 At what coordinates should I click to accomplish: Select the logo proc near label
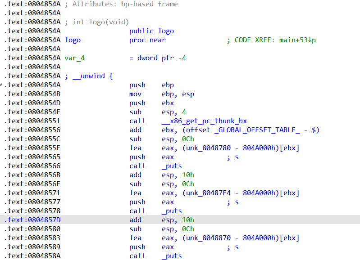73,40
